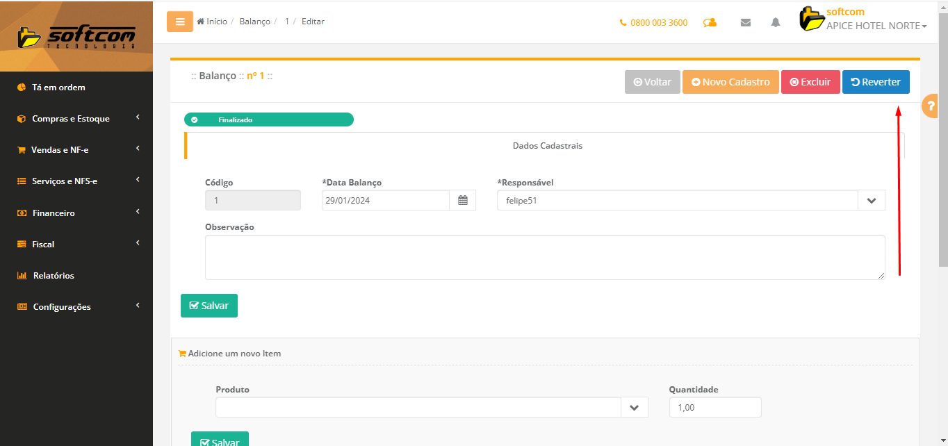The width and height of the screenshot is (948, 446).
Task: Click the orange help question mark icon
Action: coord(931,106)
